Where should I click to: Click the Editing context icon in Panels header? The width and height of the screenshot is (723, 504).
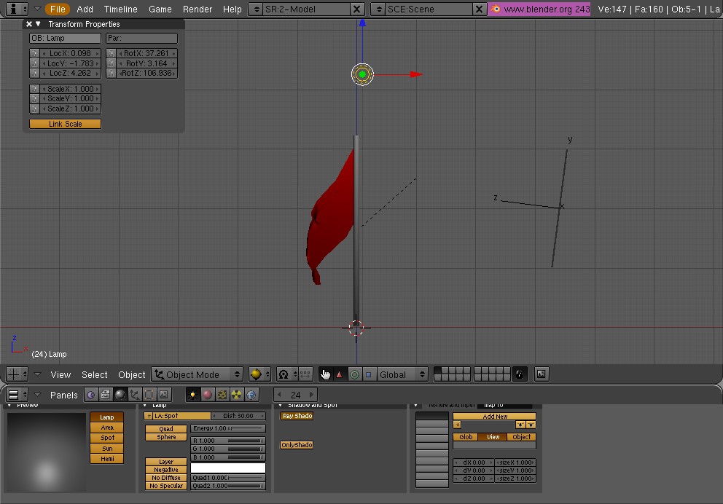click(149, 395)
